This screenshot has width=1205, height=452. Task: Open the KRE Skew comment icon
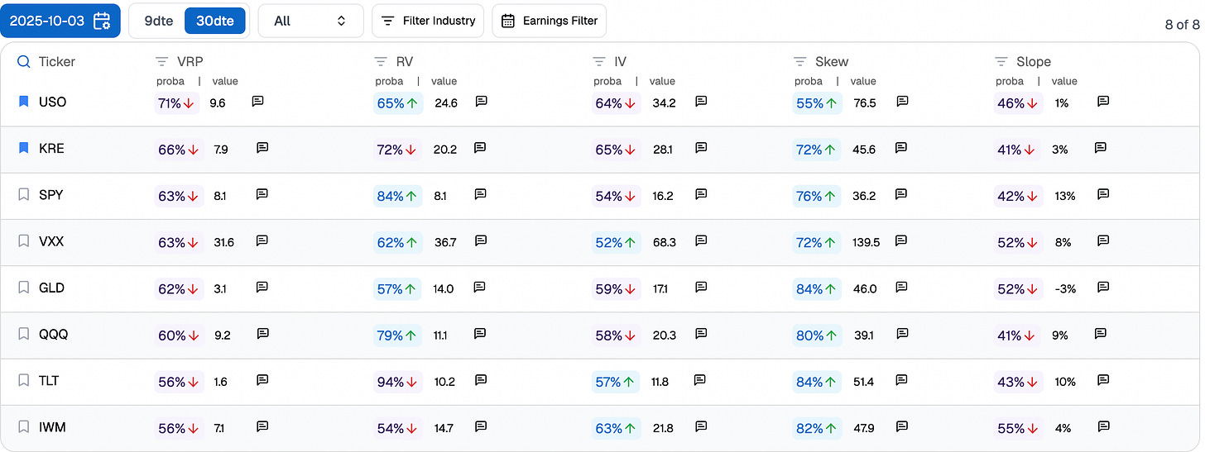(x=901, y=148)
